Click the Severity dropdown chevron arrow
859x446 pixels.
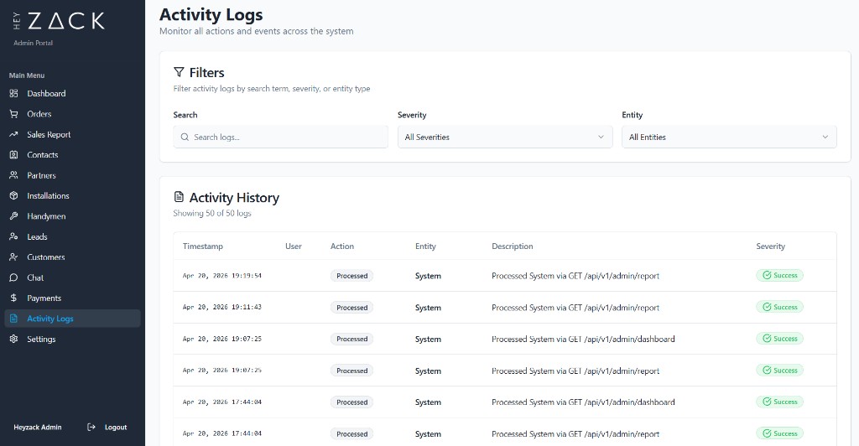pyautogui.click(x=601, y=137)
